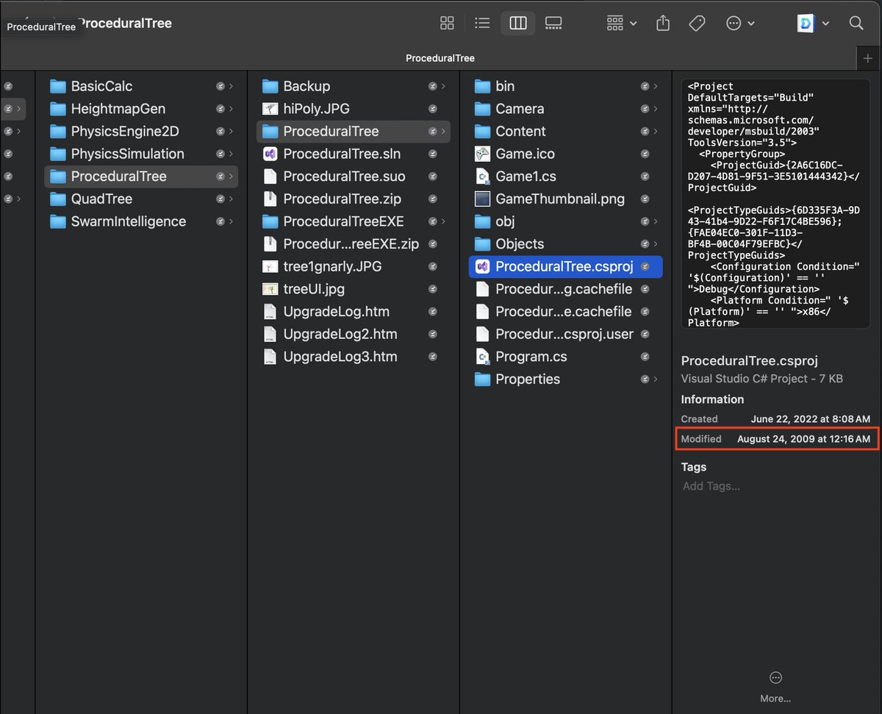This screenshot has height=714, width=882.
Task: Expand the Properties folder chevron
Action: [x=656, y=379]
